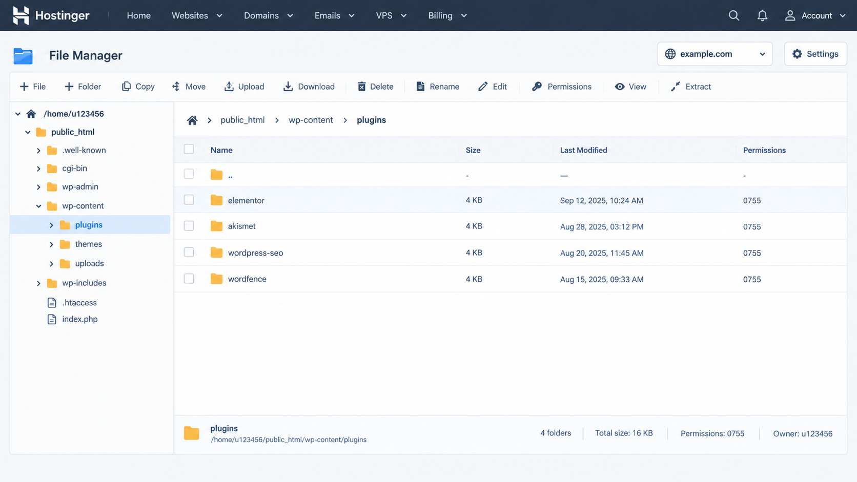Open search with the magnifier icon
The height and width of the screenshot is (482, 857).
pyautogui.click(x=734, y=15)
